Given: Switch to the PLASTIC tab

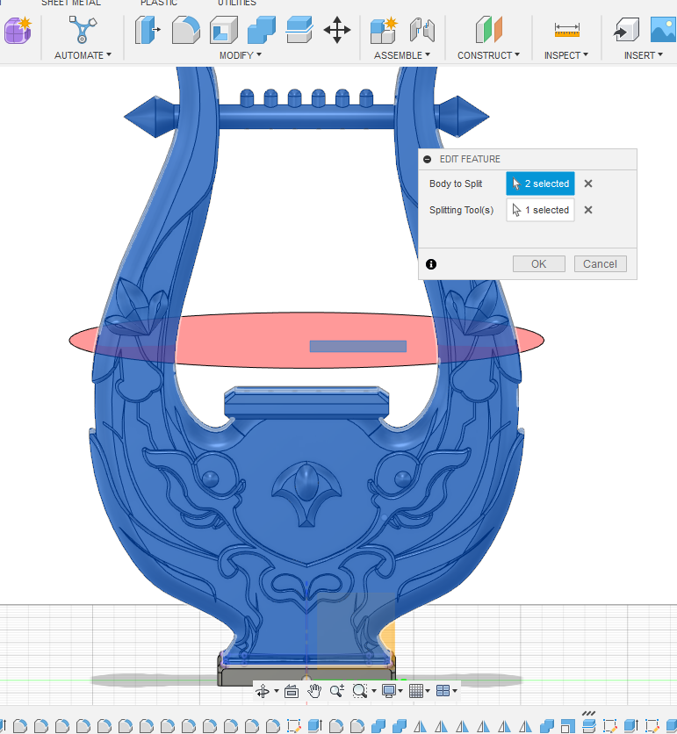Looking at the screenshot, I should 159,3.
